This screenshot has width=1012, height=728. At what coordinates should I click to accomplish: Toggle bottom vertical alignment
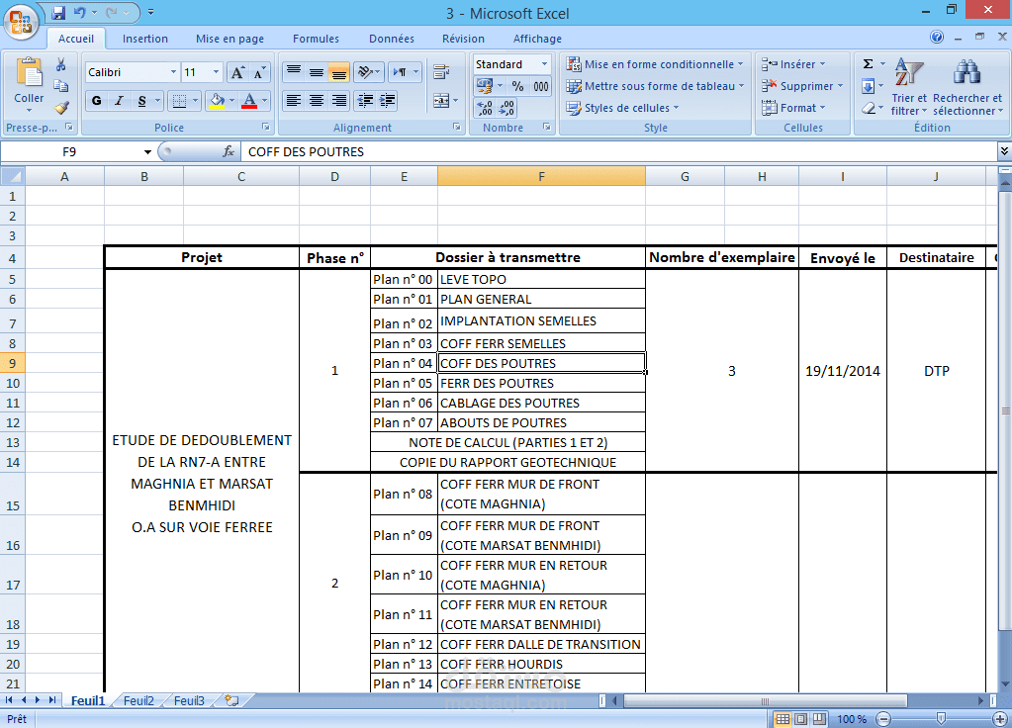tap(339, 71)
